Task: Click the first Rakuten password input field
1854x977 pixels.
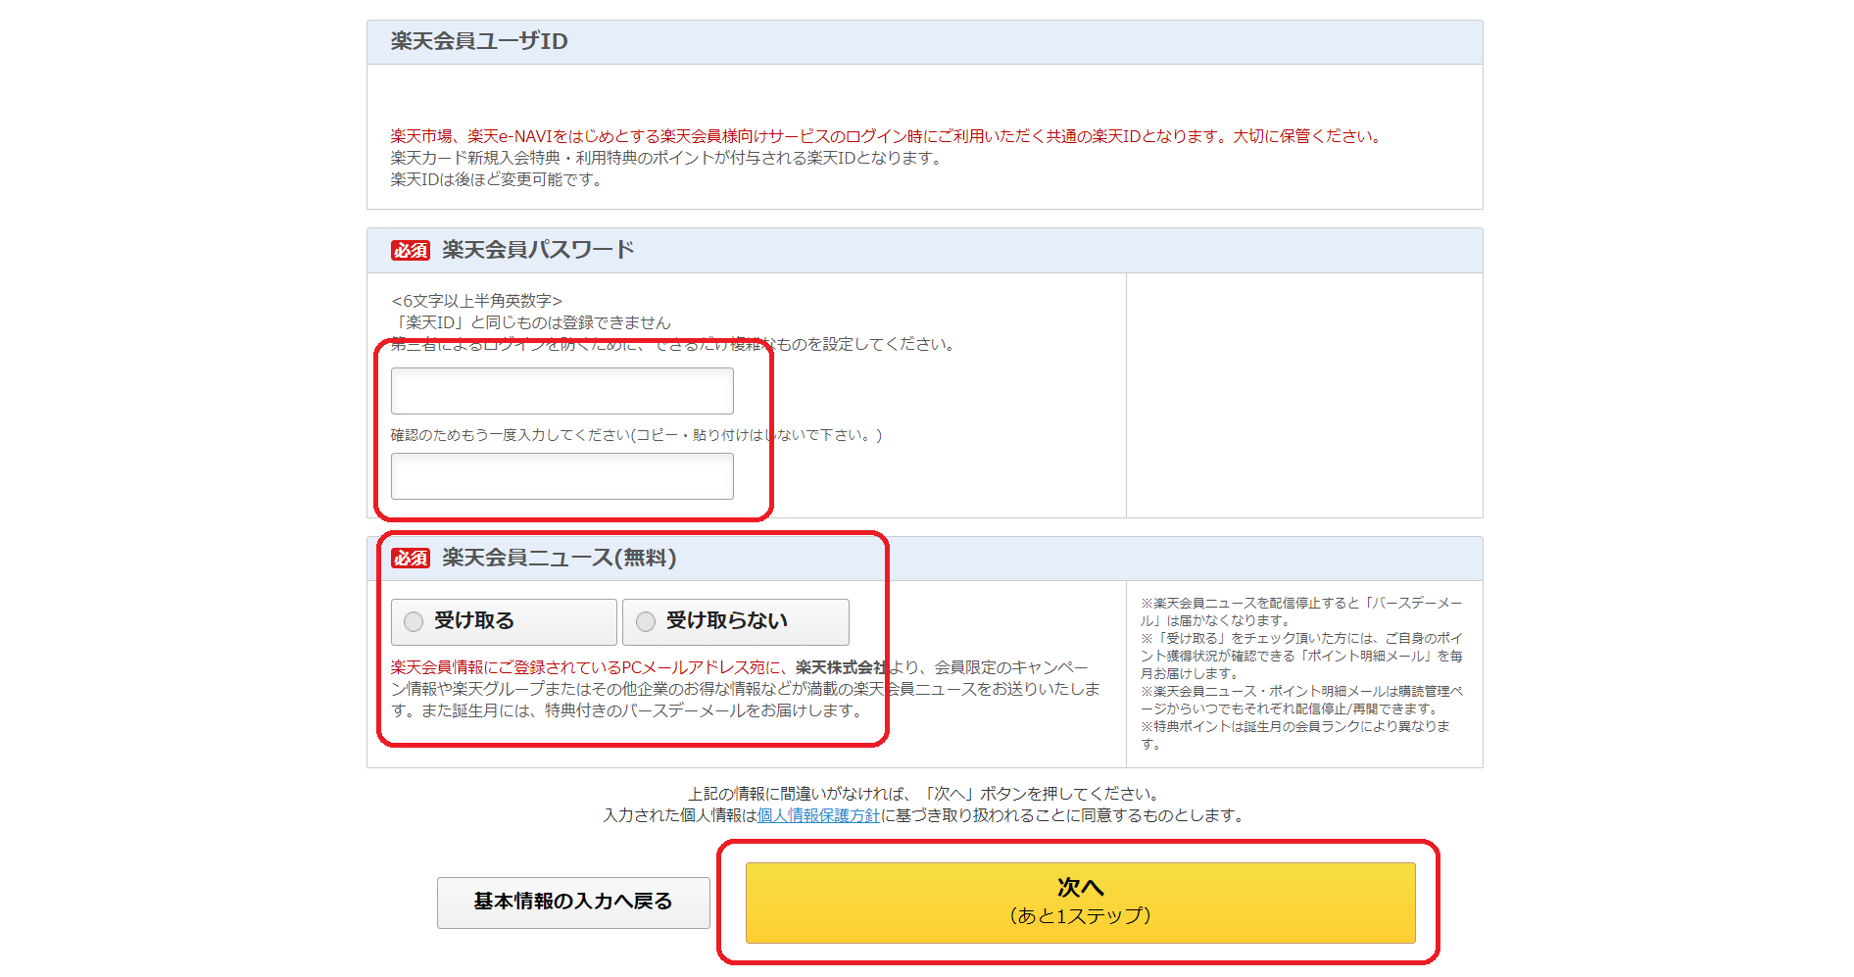Action: pos(561,391)
